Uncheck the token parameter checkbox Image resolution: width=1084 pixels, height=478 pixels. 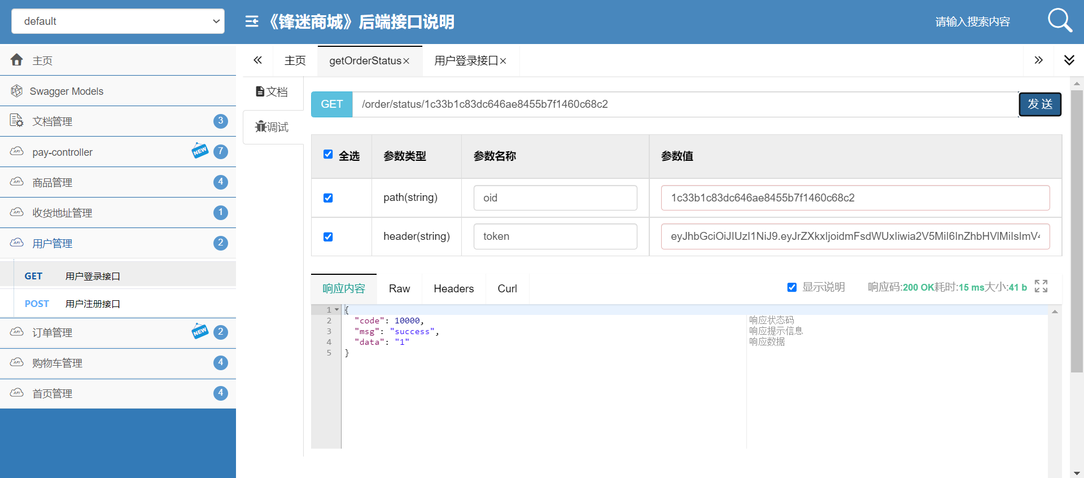[328, 236]
